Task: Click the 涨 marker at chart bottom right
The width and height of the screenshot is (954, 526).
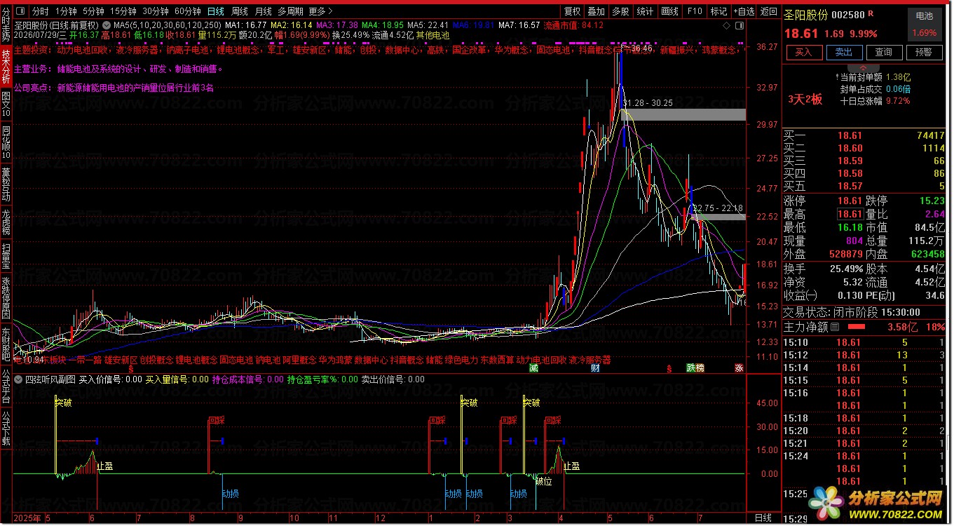Action: tap(739, 367)
